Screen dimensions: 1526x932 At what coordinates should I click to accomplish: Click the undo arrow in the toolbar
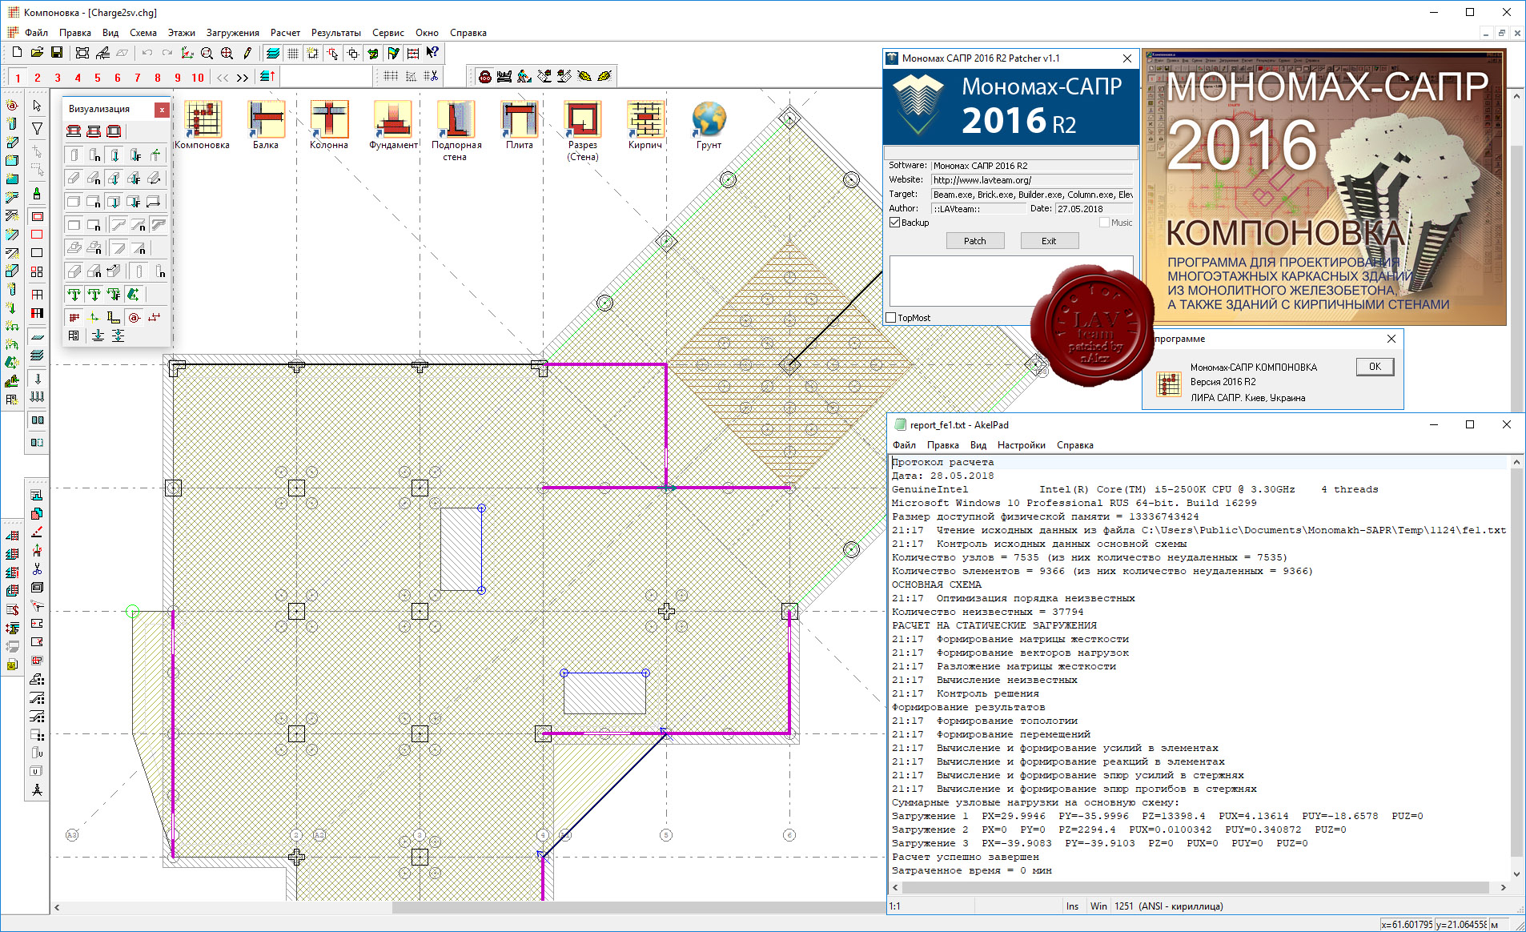point(147,53)
